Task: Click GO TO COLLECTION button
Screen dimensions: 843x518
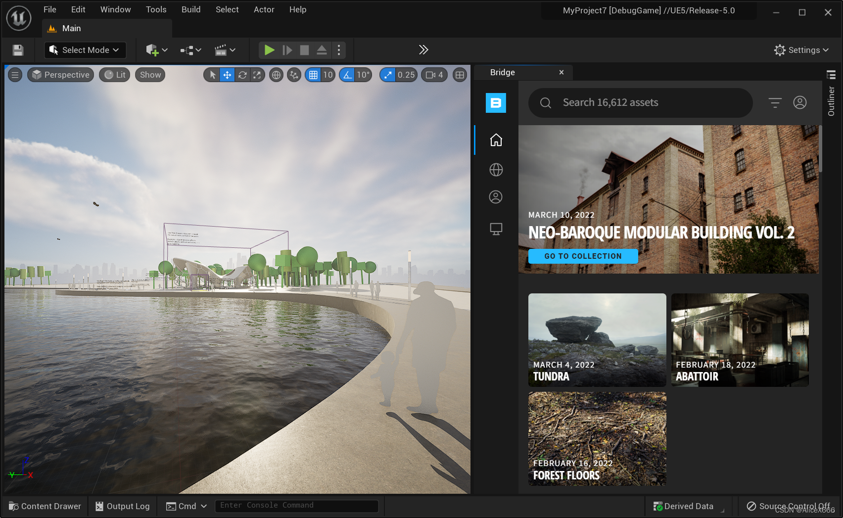Action: click(x=583, y=256)
